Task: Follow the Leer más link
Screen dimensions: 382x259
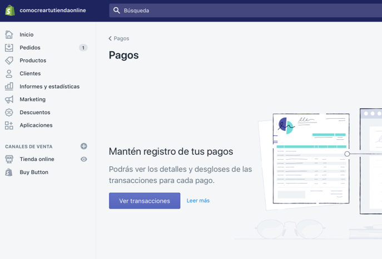Action: [x=198, y=201]
